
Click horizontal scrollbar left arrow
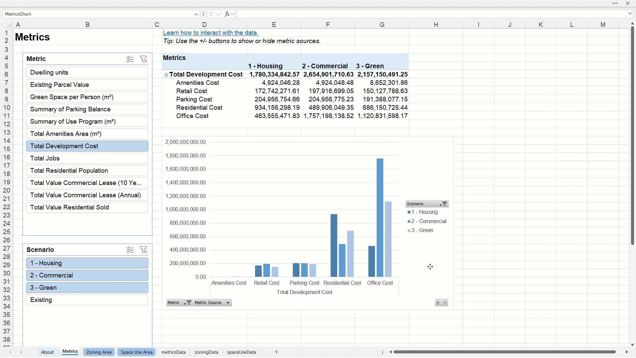coord(391,352)
